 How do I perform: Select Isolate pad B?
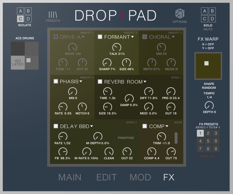coord(28,11)
